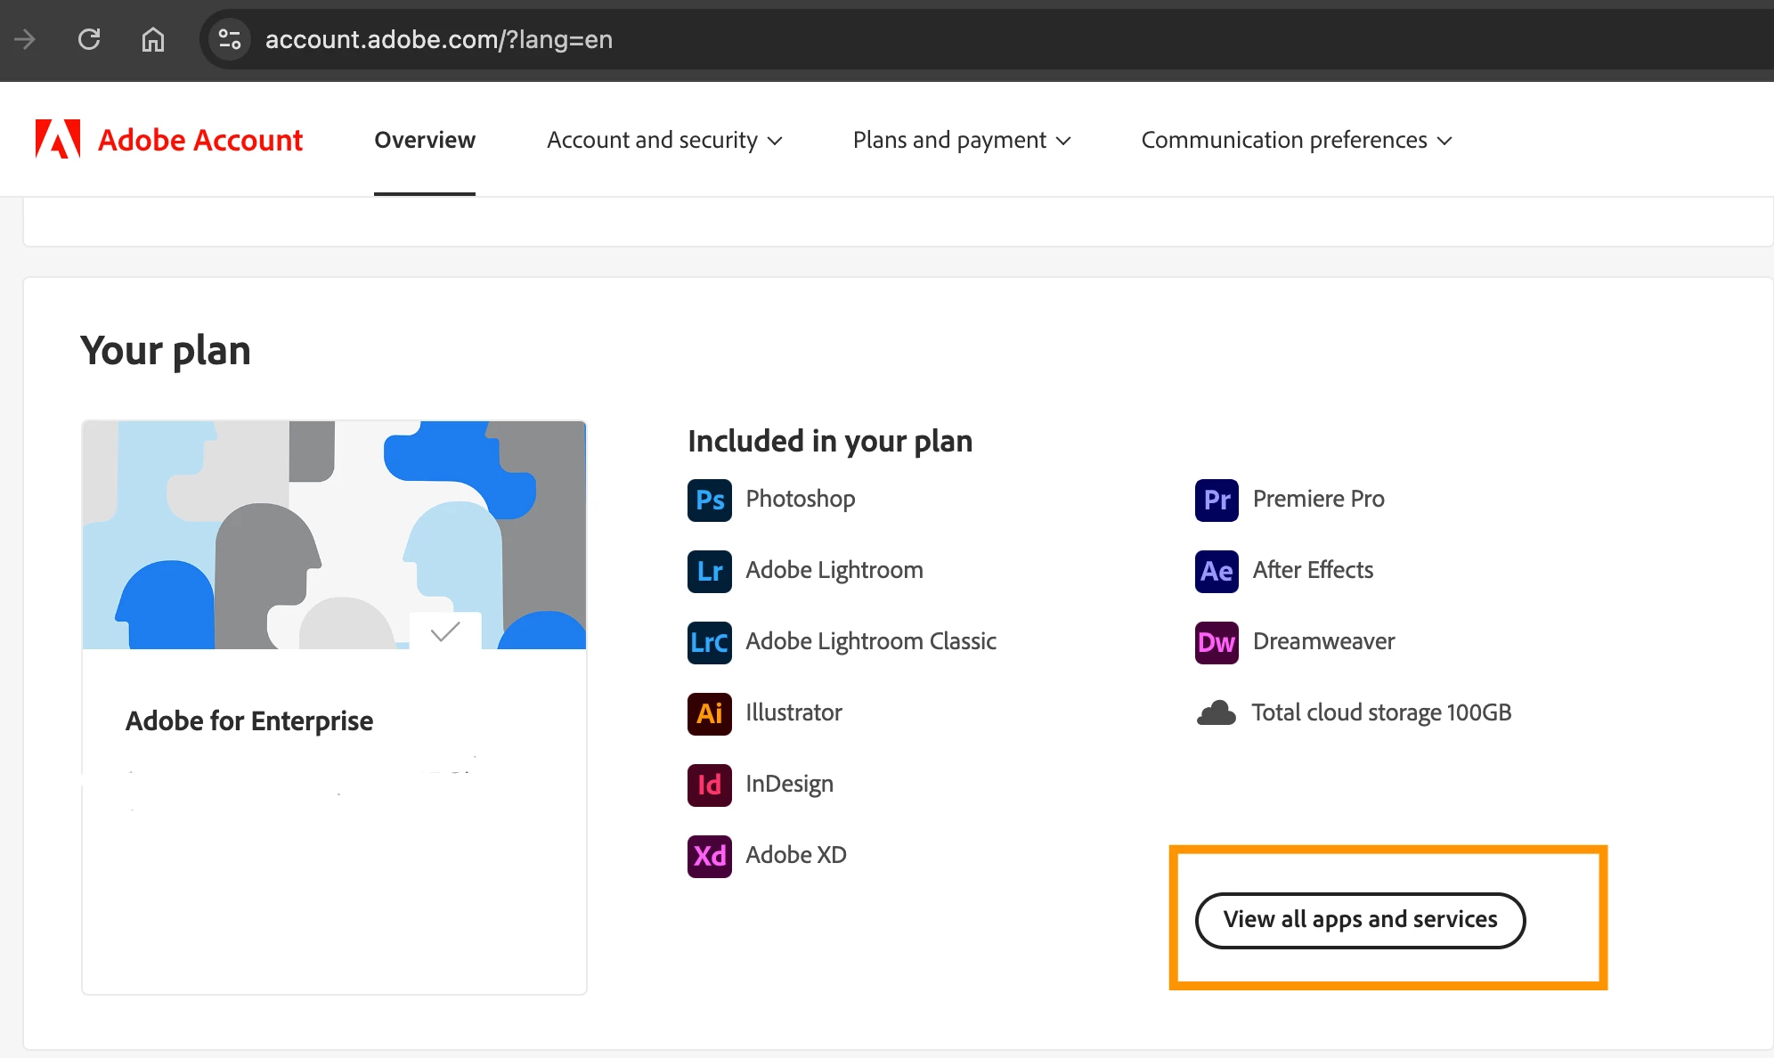This screenshot has width=1774, height=1058.
Task: Click the Dreamweaver Dw icon
Action: click(x=1217, y=642)
